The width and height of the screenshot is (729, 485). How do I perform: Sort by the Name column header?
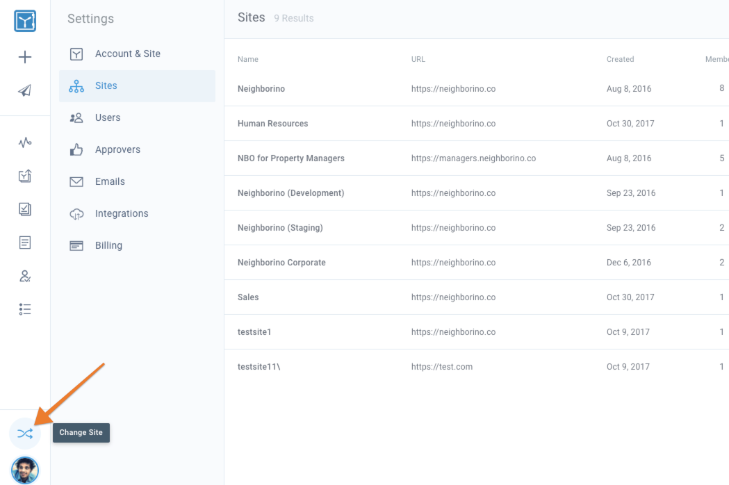tap(248, 59)
